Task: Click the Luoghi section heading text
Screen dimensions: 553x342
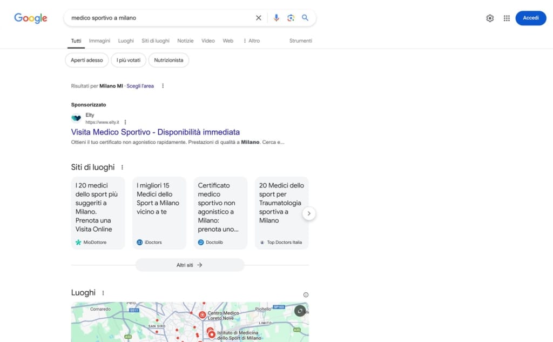Action: click(x=83, y=293)
